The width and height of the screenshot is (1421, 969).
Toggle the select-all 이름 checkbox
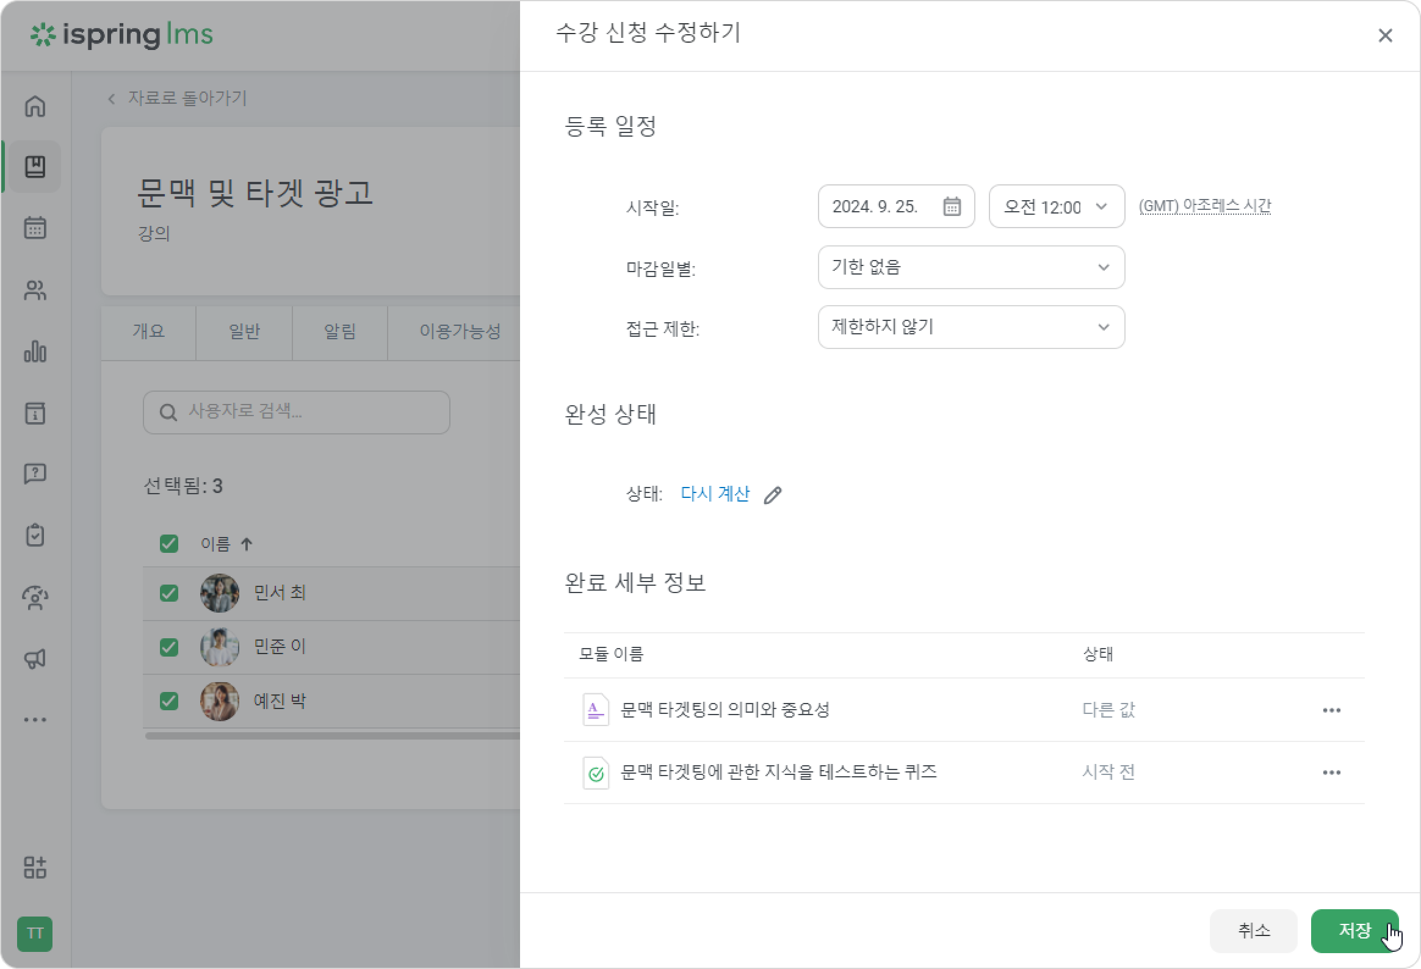(168, 544)
